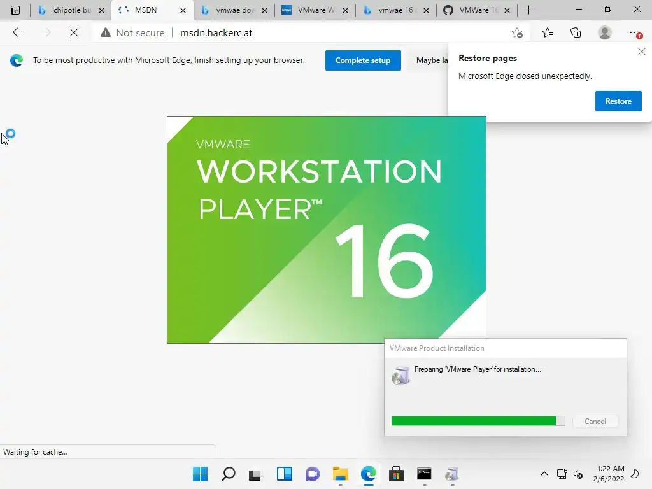Open the Collections panel

coord(576,33)
